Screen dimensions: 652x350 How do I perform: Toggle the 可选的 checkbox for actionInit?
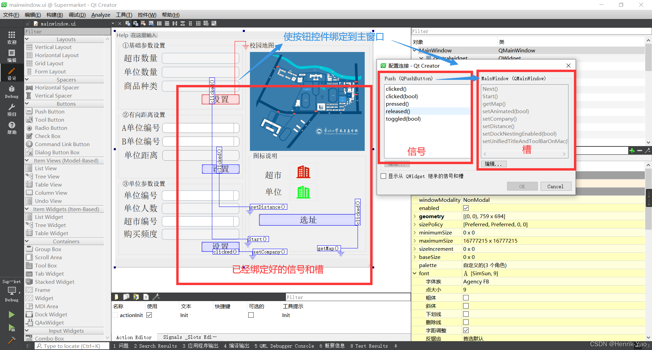[x=251, y=315]
